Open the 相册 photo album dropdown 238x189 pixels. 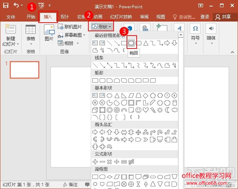(x=71, y=43)
